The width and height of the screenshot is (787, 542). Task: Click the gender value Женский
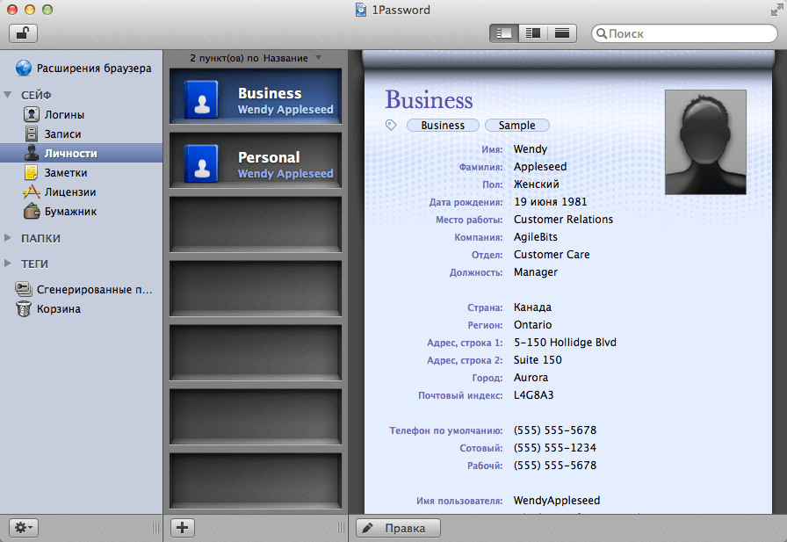536,184
